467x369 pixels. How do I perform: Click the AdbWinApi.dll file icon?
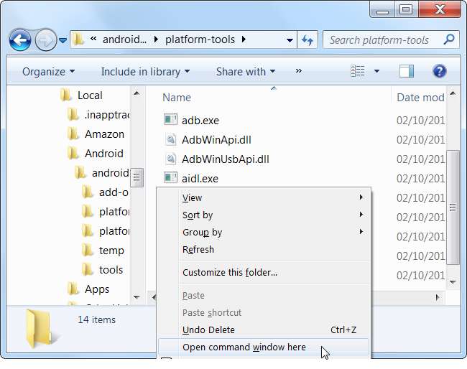click(x=171, y=139)
